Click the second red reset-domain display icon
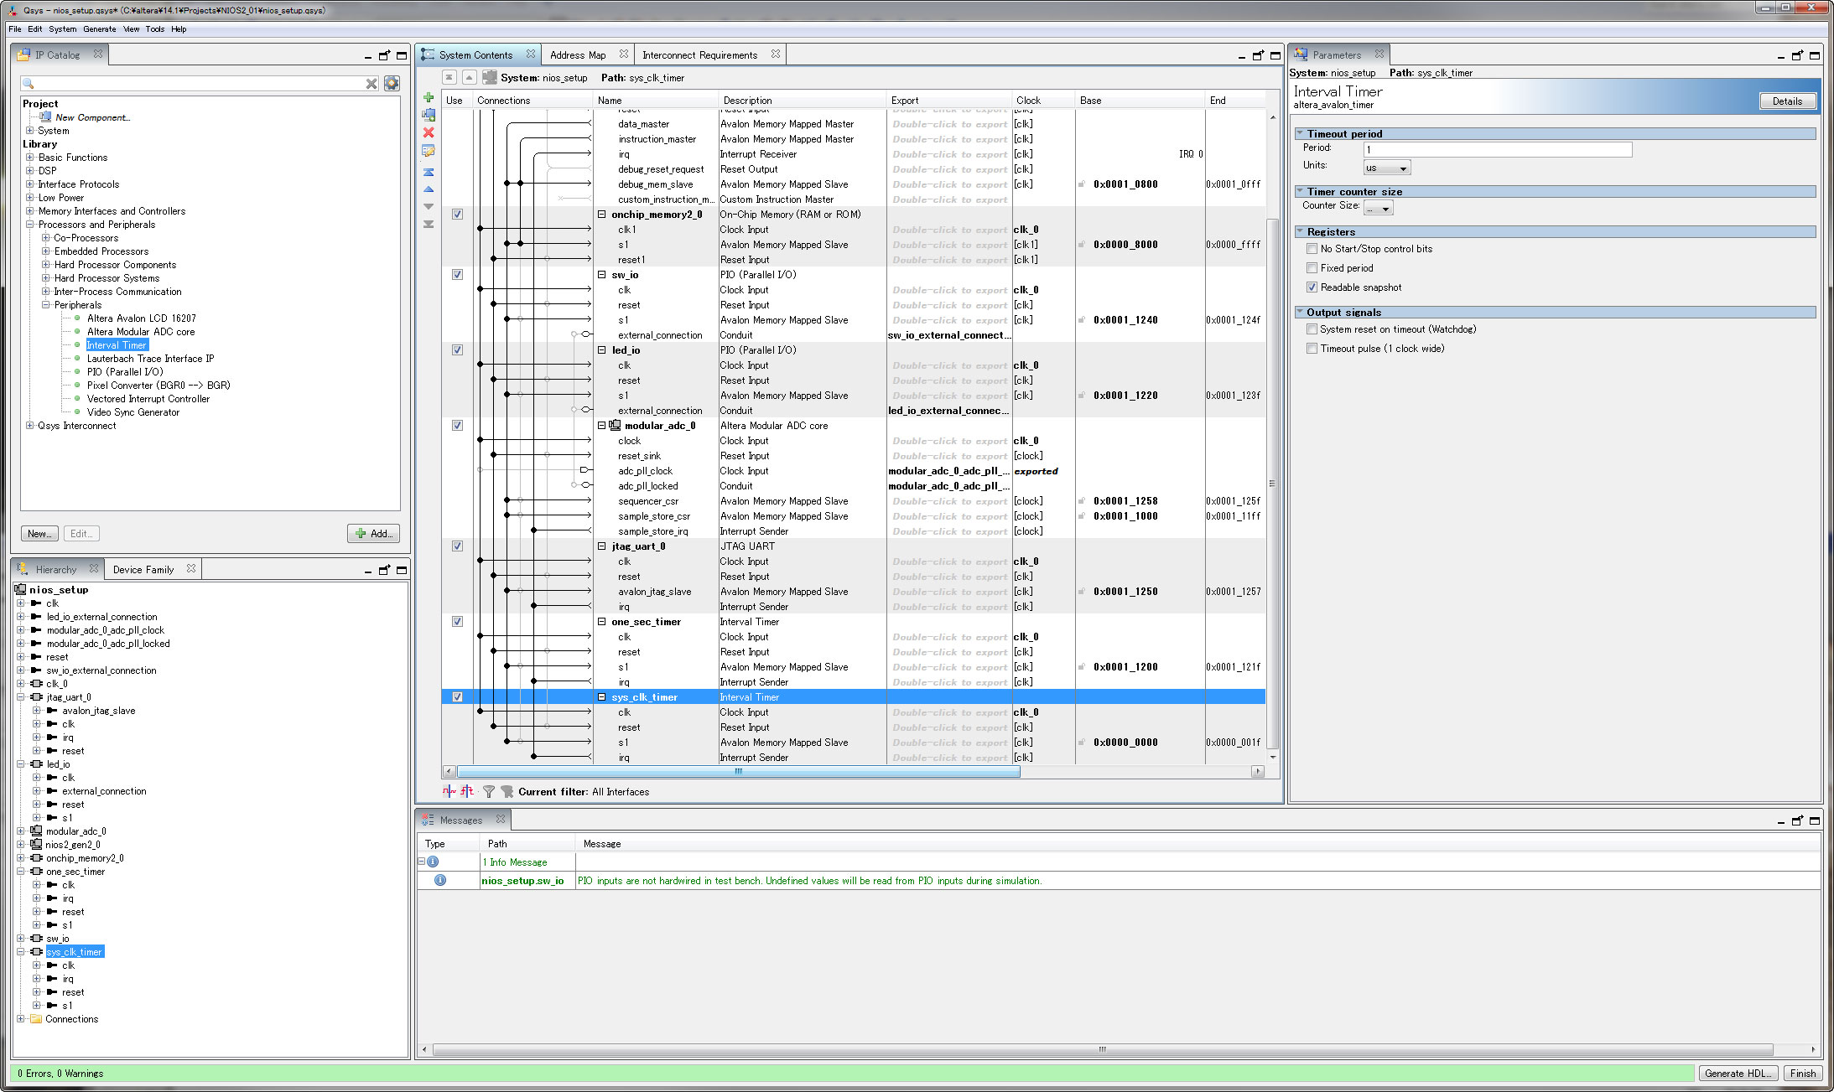 pos(467,791)
